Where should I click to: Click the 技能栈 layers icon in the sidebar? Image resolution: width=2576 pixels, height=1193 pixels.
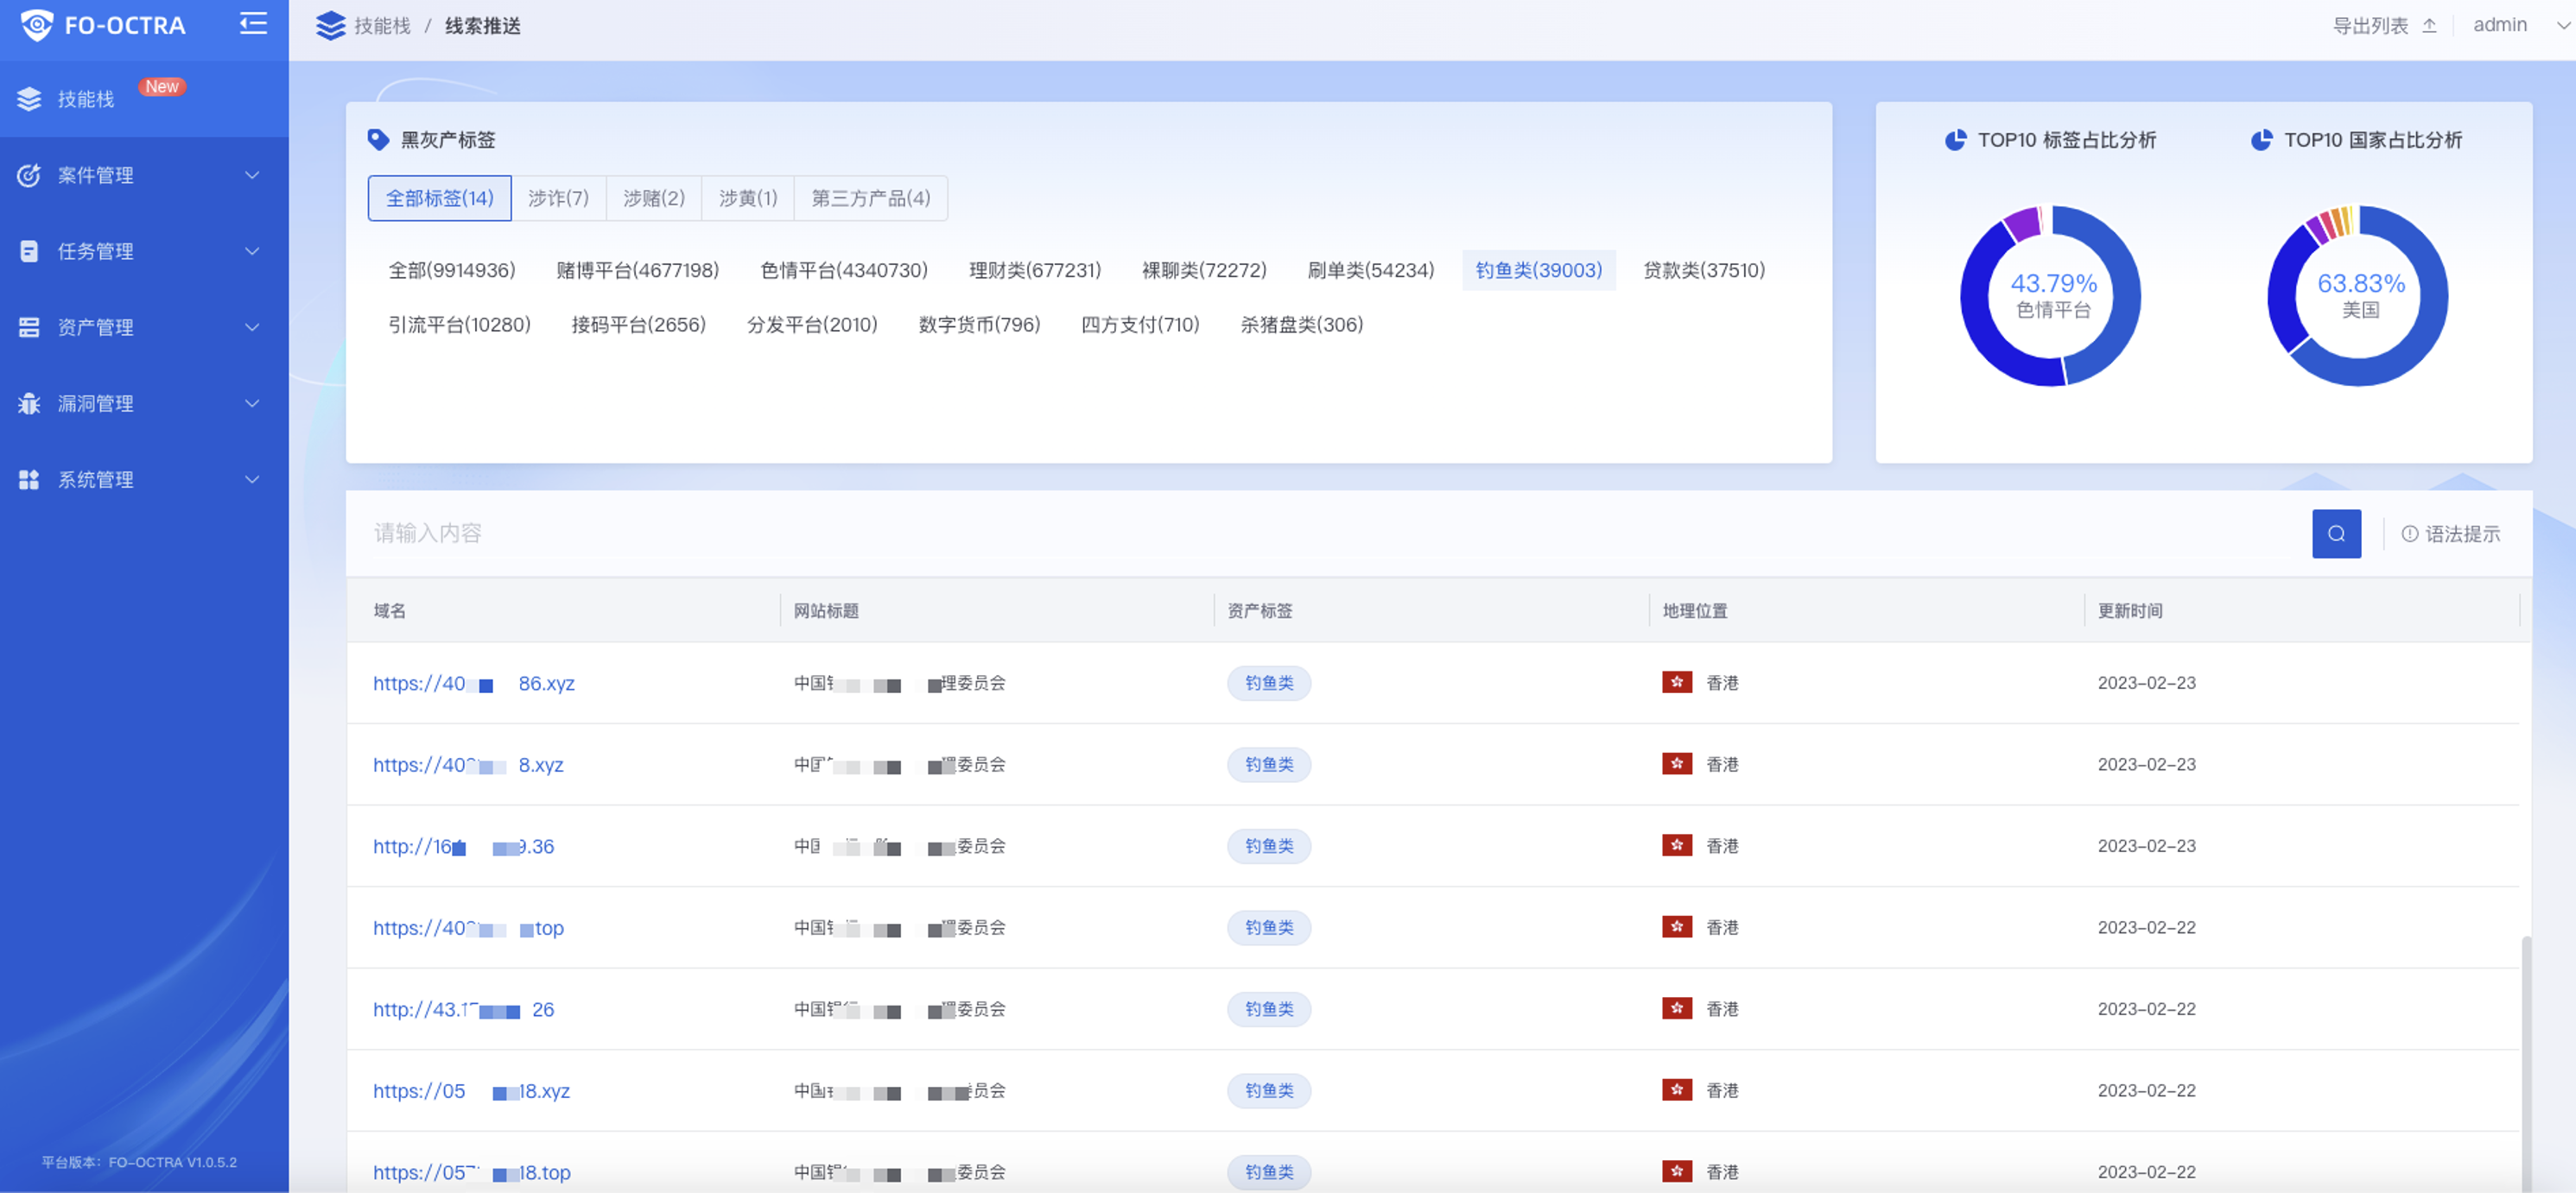[x=29, y=99]
